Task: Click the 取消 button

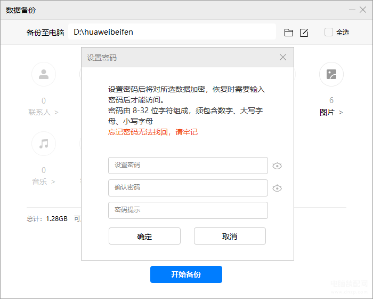Action: (x=230, y=236)
